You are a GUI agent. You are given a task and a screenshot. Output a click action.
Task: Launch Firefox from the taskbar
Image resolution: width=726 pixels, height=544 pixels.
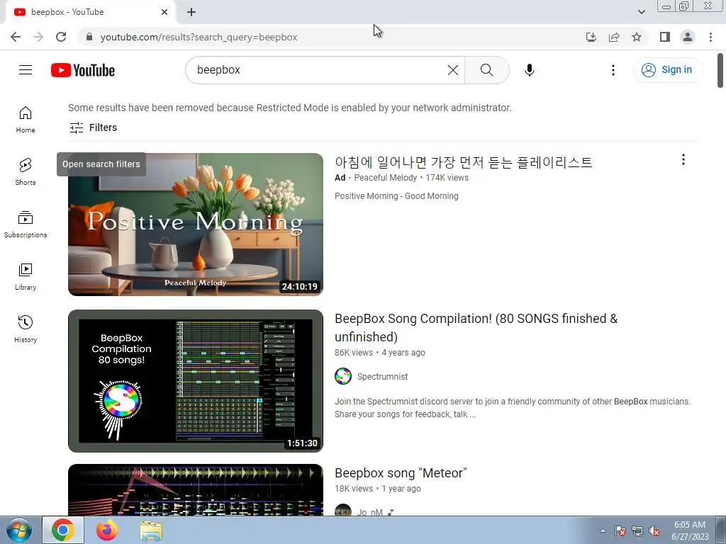point(107,530)
